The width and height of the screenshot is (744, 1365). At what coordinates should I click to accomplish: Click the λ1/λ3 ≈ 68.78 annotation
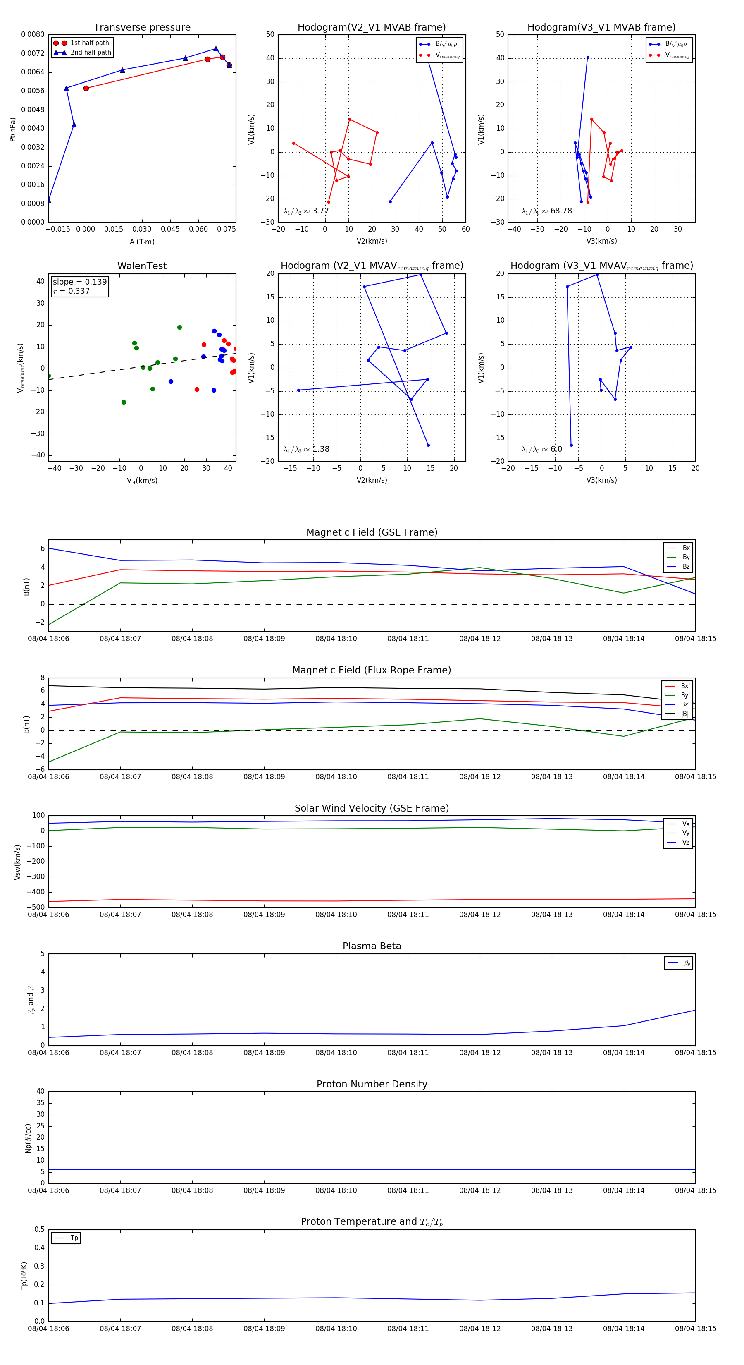(x=546, y=211)
